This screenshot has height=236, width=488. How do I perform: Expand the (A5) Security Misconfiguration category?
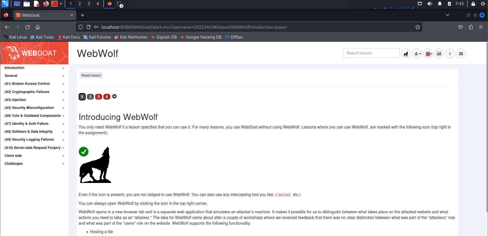pyautogui.click(x=34, y=108)
